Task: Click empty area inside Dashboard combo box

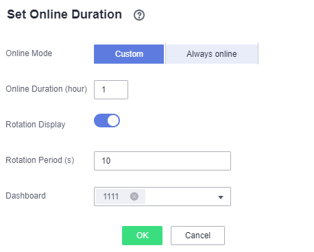Action: pyautogui.click(x=180, y=197)
